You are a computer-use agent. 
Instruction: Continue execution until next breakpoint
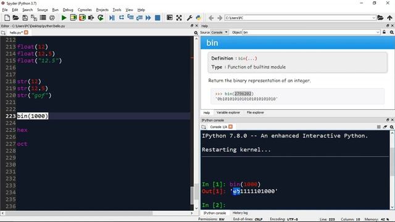coord(148,18)
